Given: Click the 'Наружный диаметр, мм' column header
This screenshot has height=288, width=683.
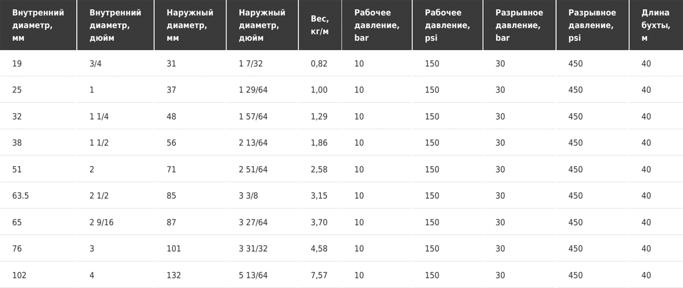Looking at the screenshot, I should pos(190,25).
